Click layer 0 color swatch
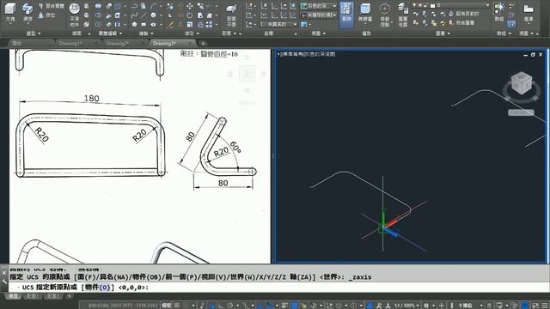550x309 pixels. pos(432,6)
